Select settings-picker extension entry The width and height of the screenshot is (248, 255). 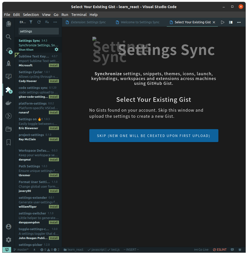click(38, 244)
